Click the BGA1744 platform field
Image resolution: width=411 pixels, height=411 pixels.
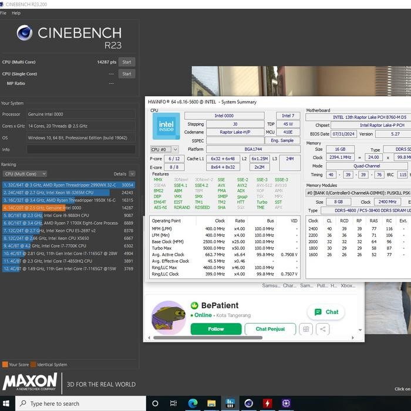pos(253,149)
